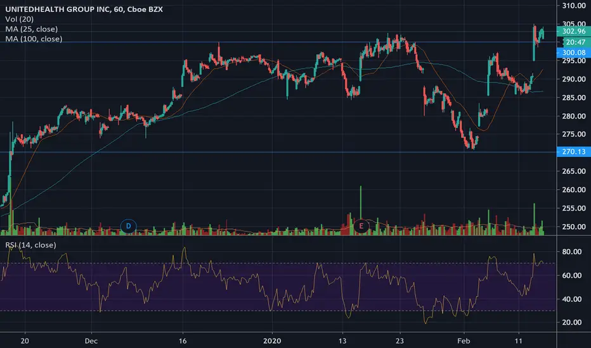Click the 'Feb' label on time axis

tap(464, 341)
